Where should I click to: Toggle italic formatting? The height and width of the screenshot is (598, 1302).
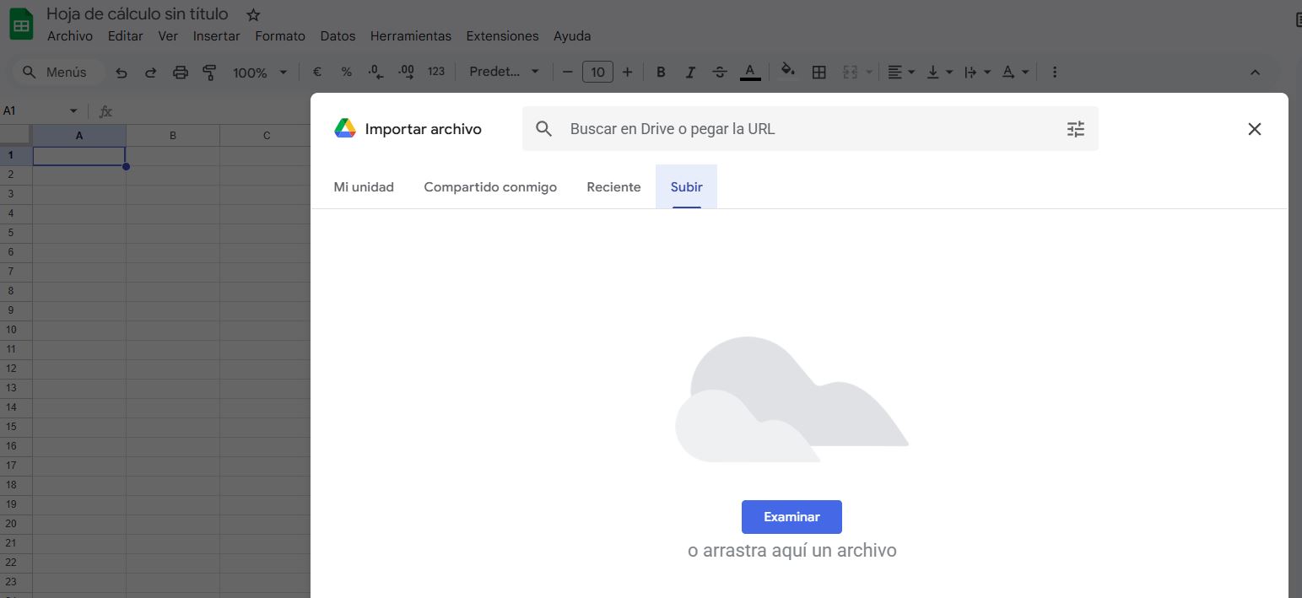(x=690, y=73)
